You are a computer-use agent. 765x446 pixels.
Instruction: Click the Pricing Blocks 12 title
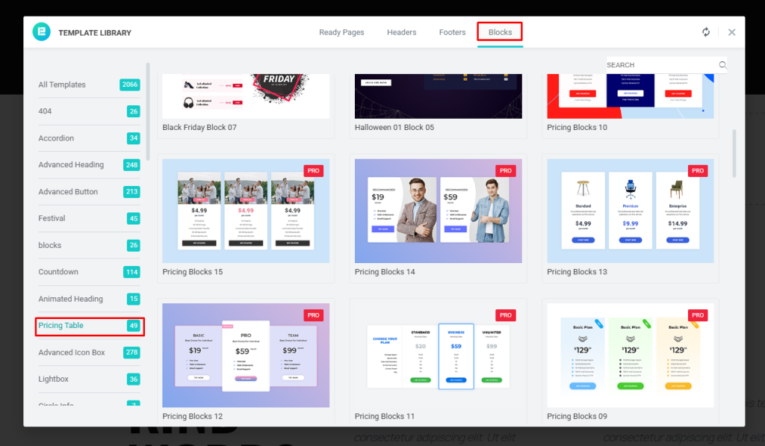[x=192, y=416]
